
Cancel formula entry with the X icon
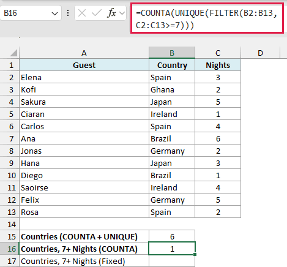click(82, 13)
